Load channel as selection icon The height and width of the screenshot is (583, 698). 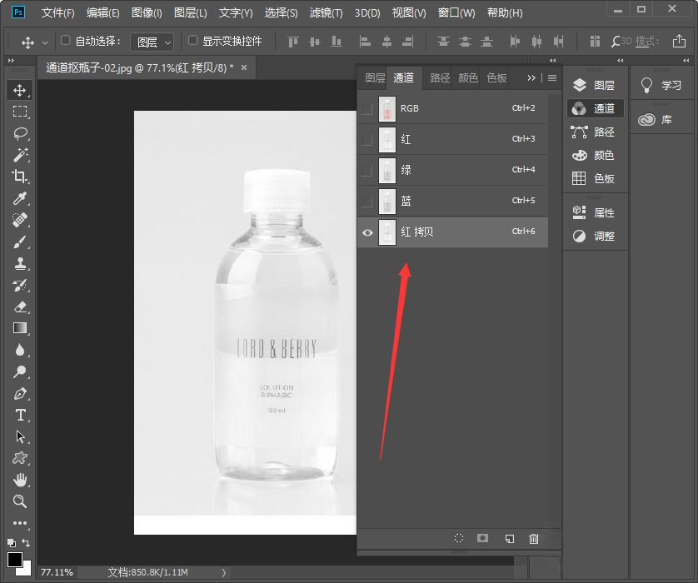point(458,539)
